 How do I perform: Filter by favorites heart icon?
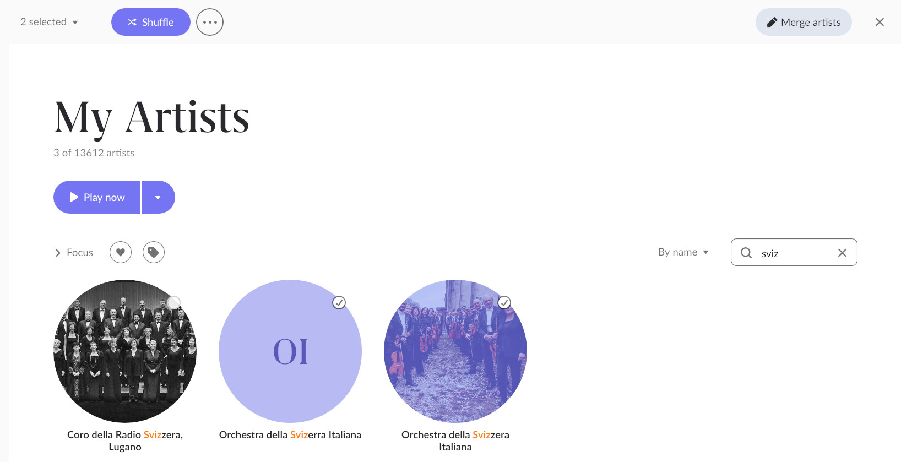coord(121,252)
